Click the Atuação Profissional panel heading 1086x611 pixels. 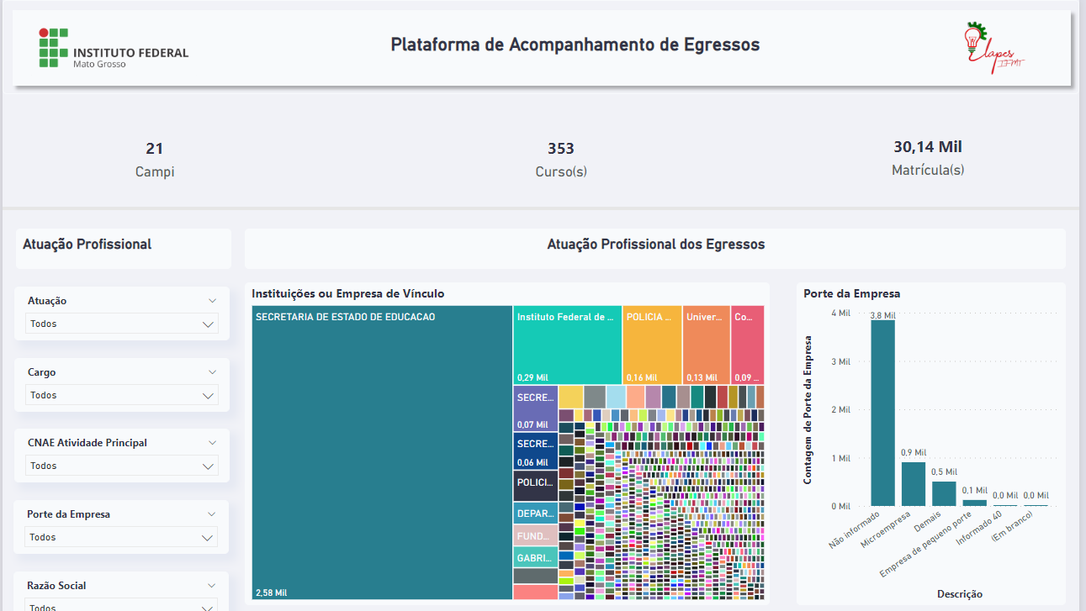coord(87,245)
